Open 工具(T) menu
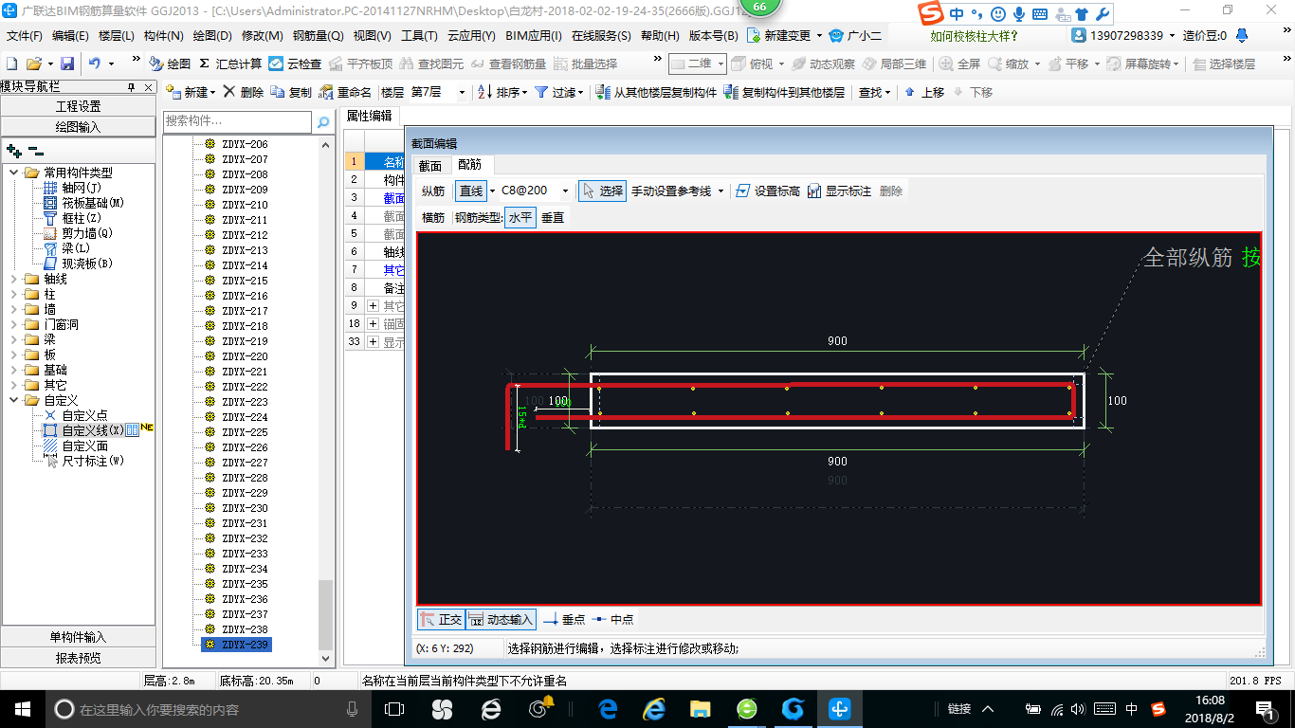The height and width of the screenshot is (728, 1295). [419, 36]
